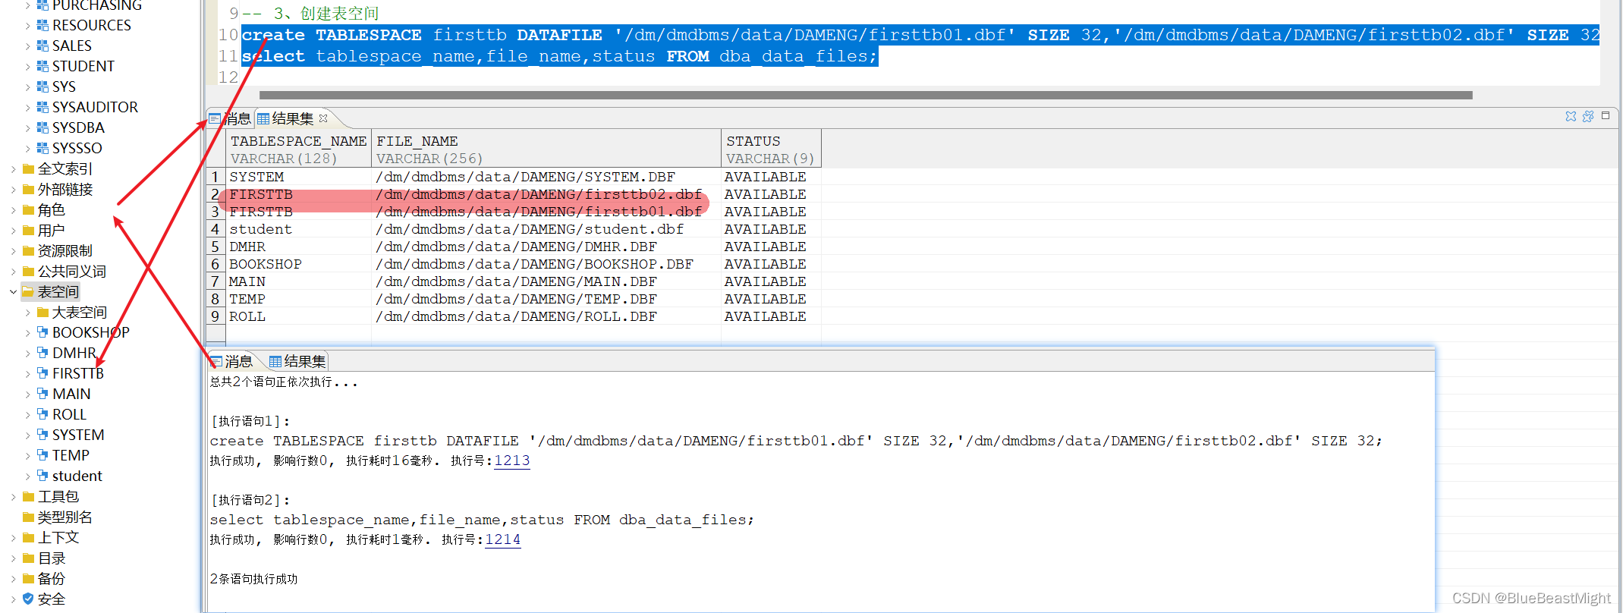Image resolution: width=1623 pixels, height=613 pixels.
Task: Click the SYSAUDITOR schema icon
Action: (42, 107)
